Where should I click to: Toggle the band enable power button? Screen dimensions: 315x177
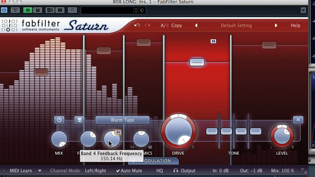tap(59, 120)
